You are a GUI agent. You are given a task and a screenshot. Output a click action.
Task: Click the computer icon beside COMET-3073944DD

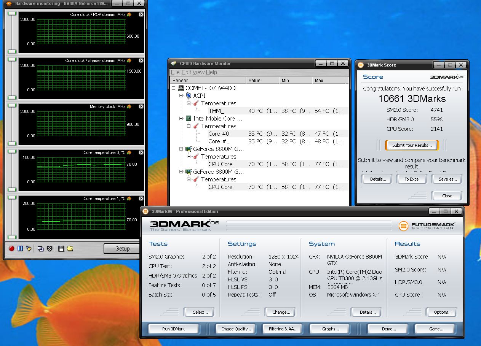click(181, 88)
